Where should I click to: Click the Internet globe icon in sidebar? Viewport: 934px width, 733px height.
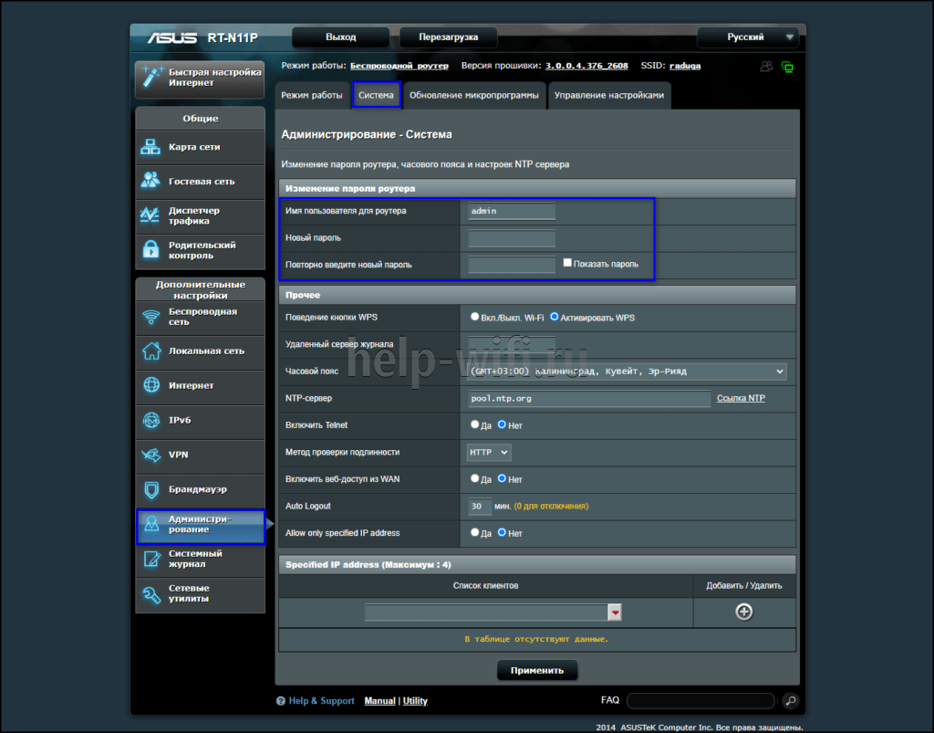pyautogui.click(x=150, y=385)
